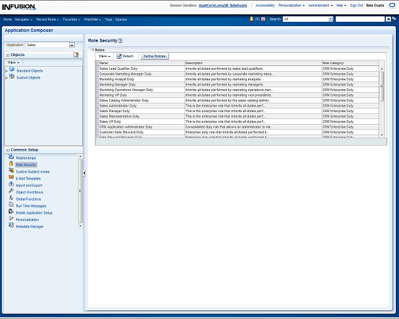The width and height of the screenshot is (399, 319).
Task: Click the Mobile Application Setup icon
Action: (11, 212)
